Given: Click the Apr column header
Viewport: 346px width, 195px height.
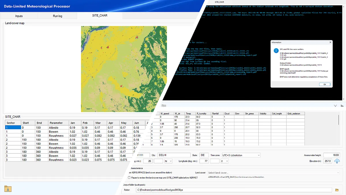Looking at the screenshot, I should point(113,123).
